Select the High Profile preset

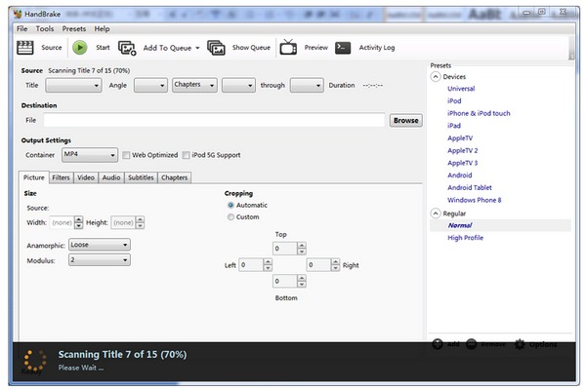tap(465, 238)
